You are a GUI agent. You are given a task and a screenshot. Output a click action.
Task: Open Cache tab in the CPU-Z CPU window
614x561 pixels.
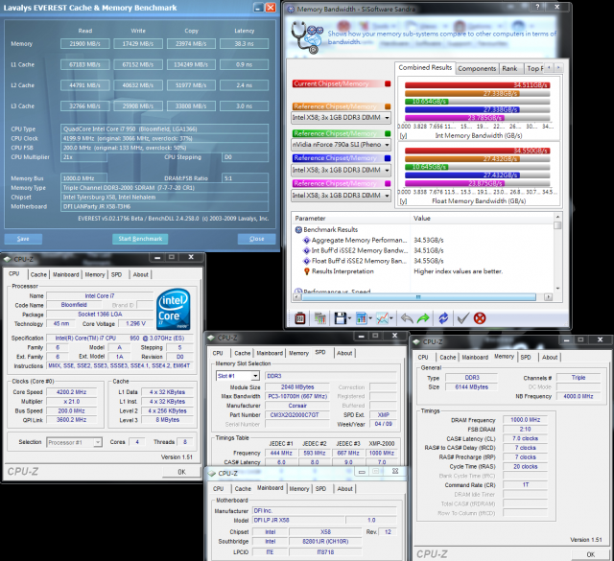click(x=38, y=274)
